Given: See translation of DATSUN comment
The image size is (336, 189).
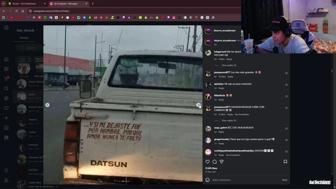Looking at the screenshot, I should click(233, 155).
